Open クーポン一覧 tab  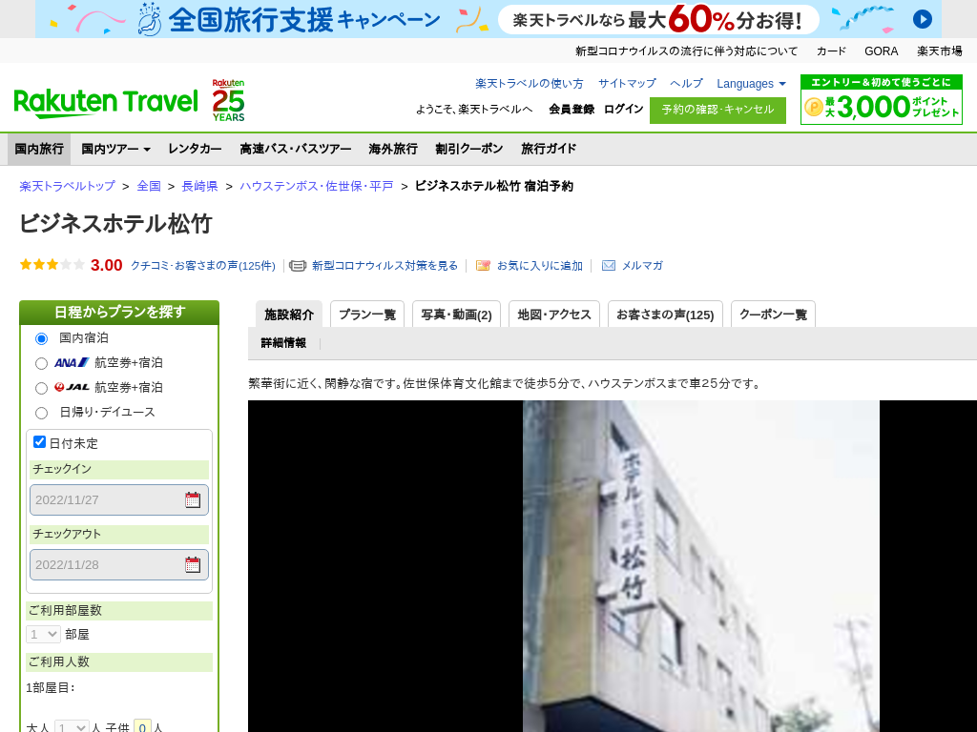coord(773,315)
